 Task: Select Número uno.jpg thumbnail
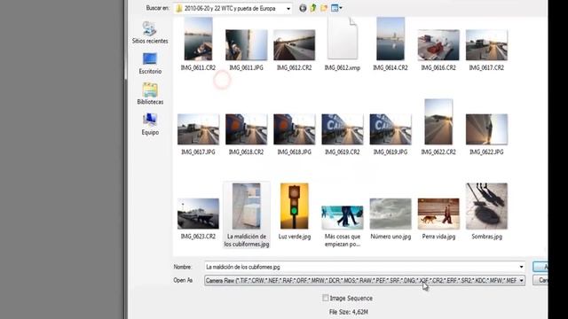coord(390,214)
